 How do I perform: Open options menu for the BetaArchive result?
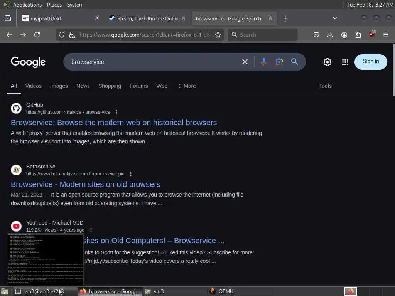click(130, 174)
